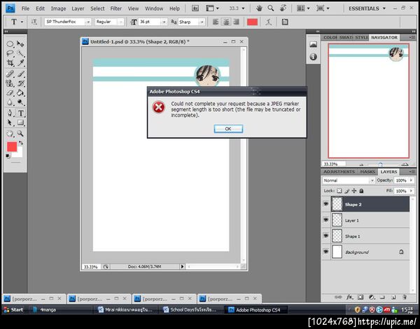420x329 pixels.
Task: Select the Blur tool
Action: coord(10,102)
